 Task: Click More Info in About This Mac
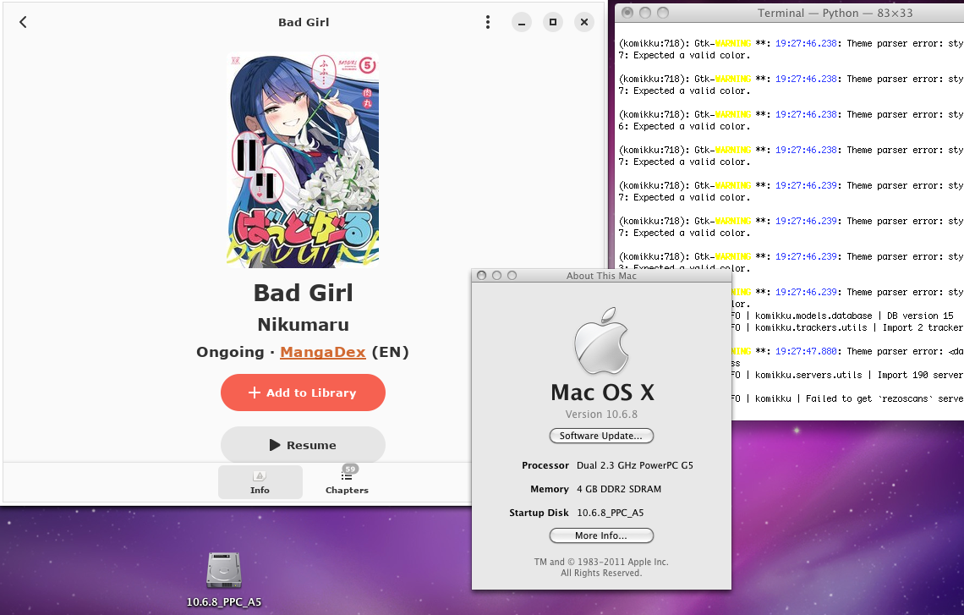(601, 535)
